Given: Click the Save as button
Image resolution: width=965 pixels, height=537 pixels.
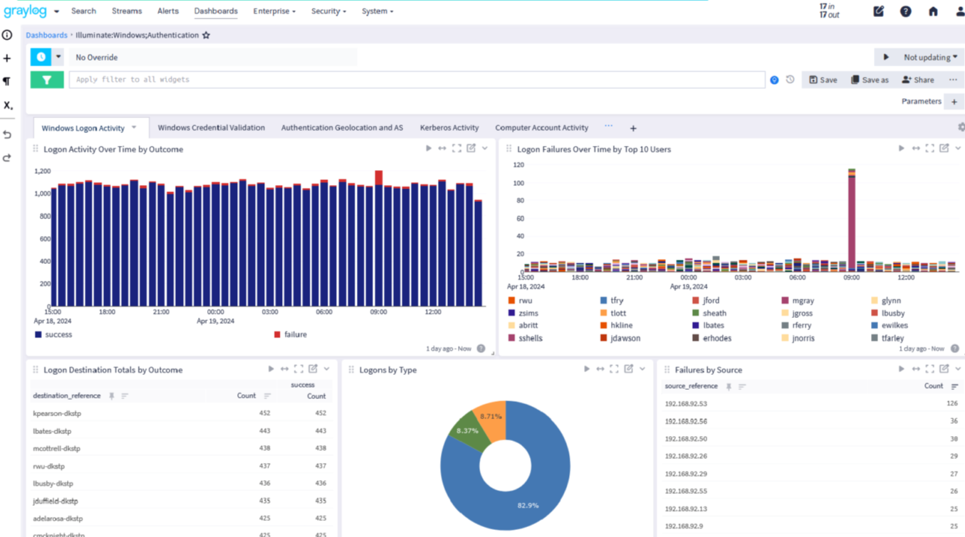Looking at the screenshot, I should pyautogui.click(x=870, y=80).
